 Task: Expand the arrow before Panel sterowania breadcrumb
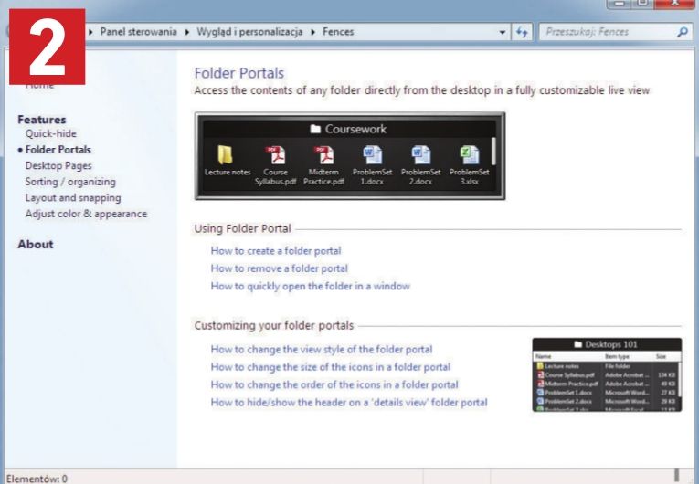tap(90, 32)
